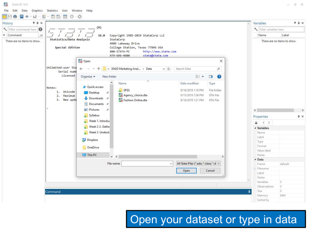Click the Save toolbar icon
This screenshot has height=231, width=310.
(x=10, y=16)
